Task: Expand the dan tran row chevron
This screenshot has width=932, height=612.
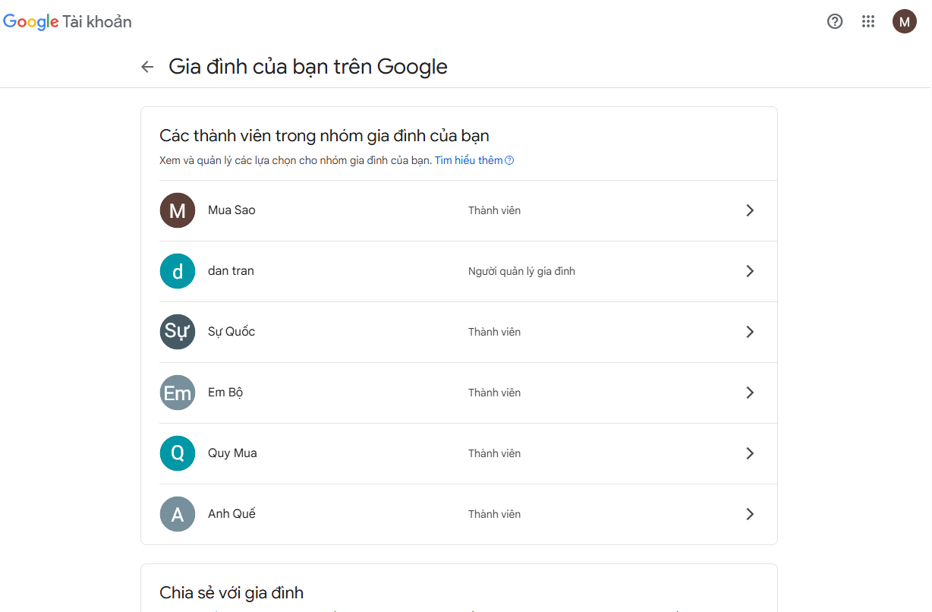Action: [x=750, y=271]
